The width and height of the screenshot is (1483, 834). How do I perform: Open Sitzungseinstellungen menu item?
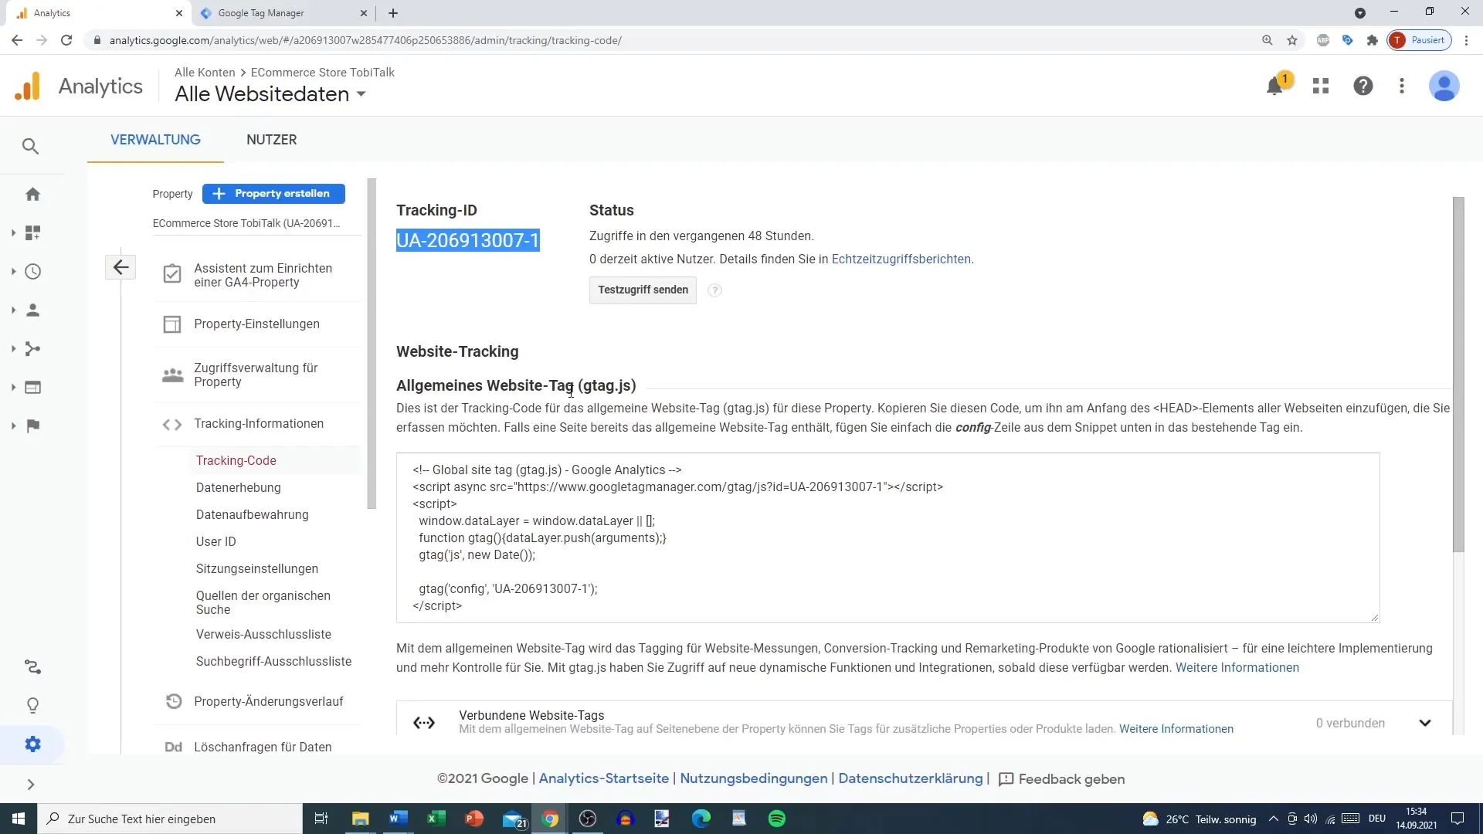click(257, 568)
